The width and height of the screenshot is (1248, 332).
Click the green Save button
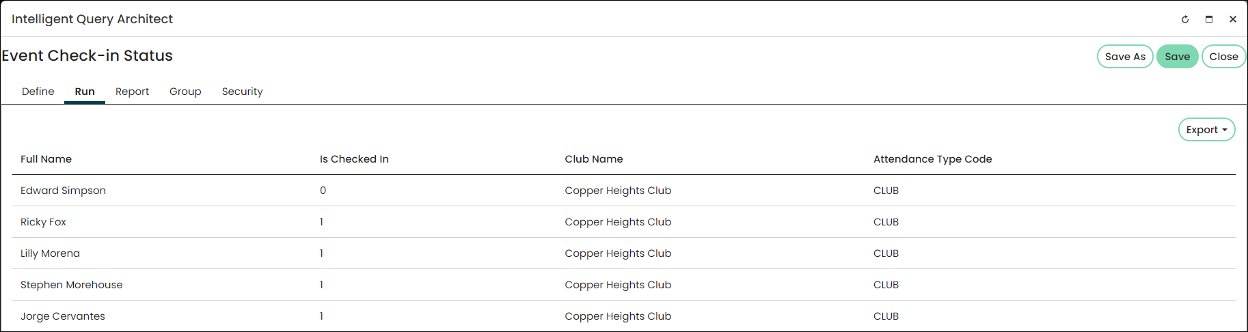1177,57
